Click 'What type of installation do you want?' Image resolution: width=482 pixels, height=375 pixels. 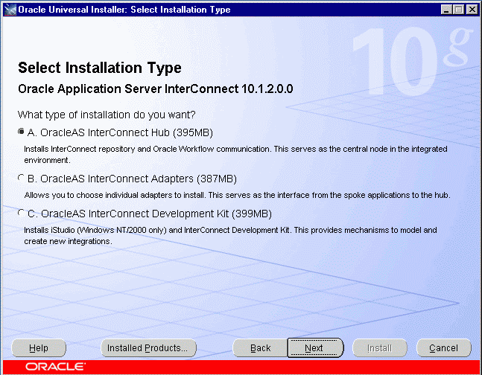click(x=107, y=115)
